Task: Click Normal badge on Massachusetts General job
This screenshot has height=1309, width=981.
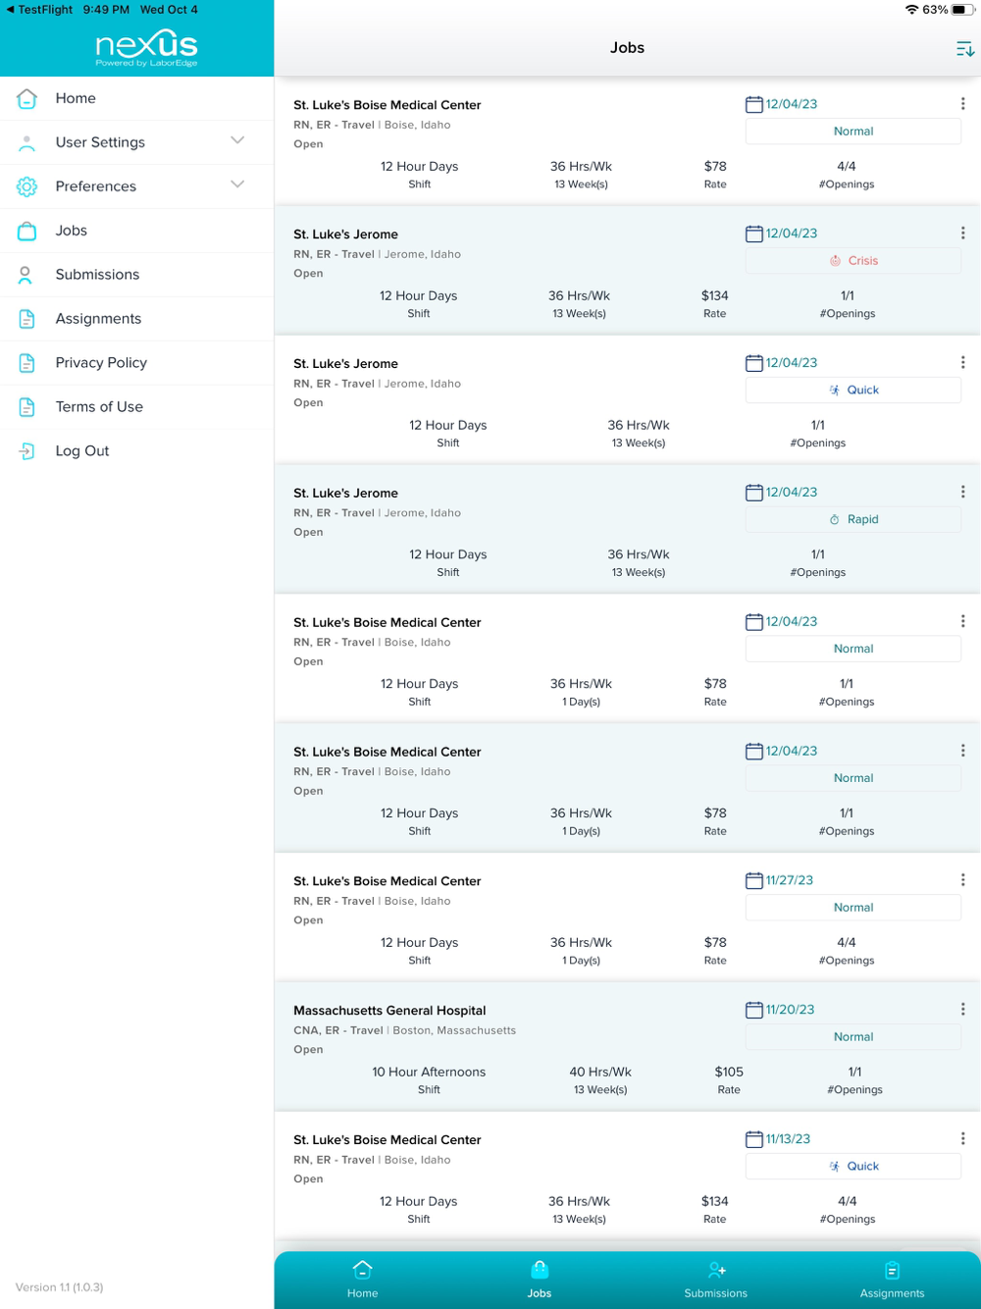Action: [x=853, y=1037]
